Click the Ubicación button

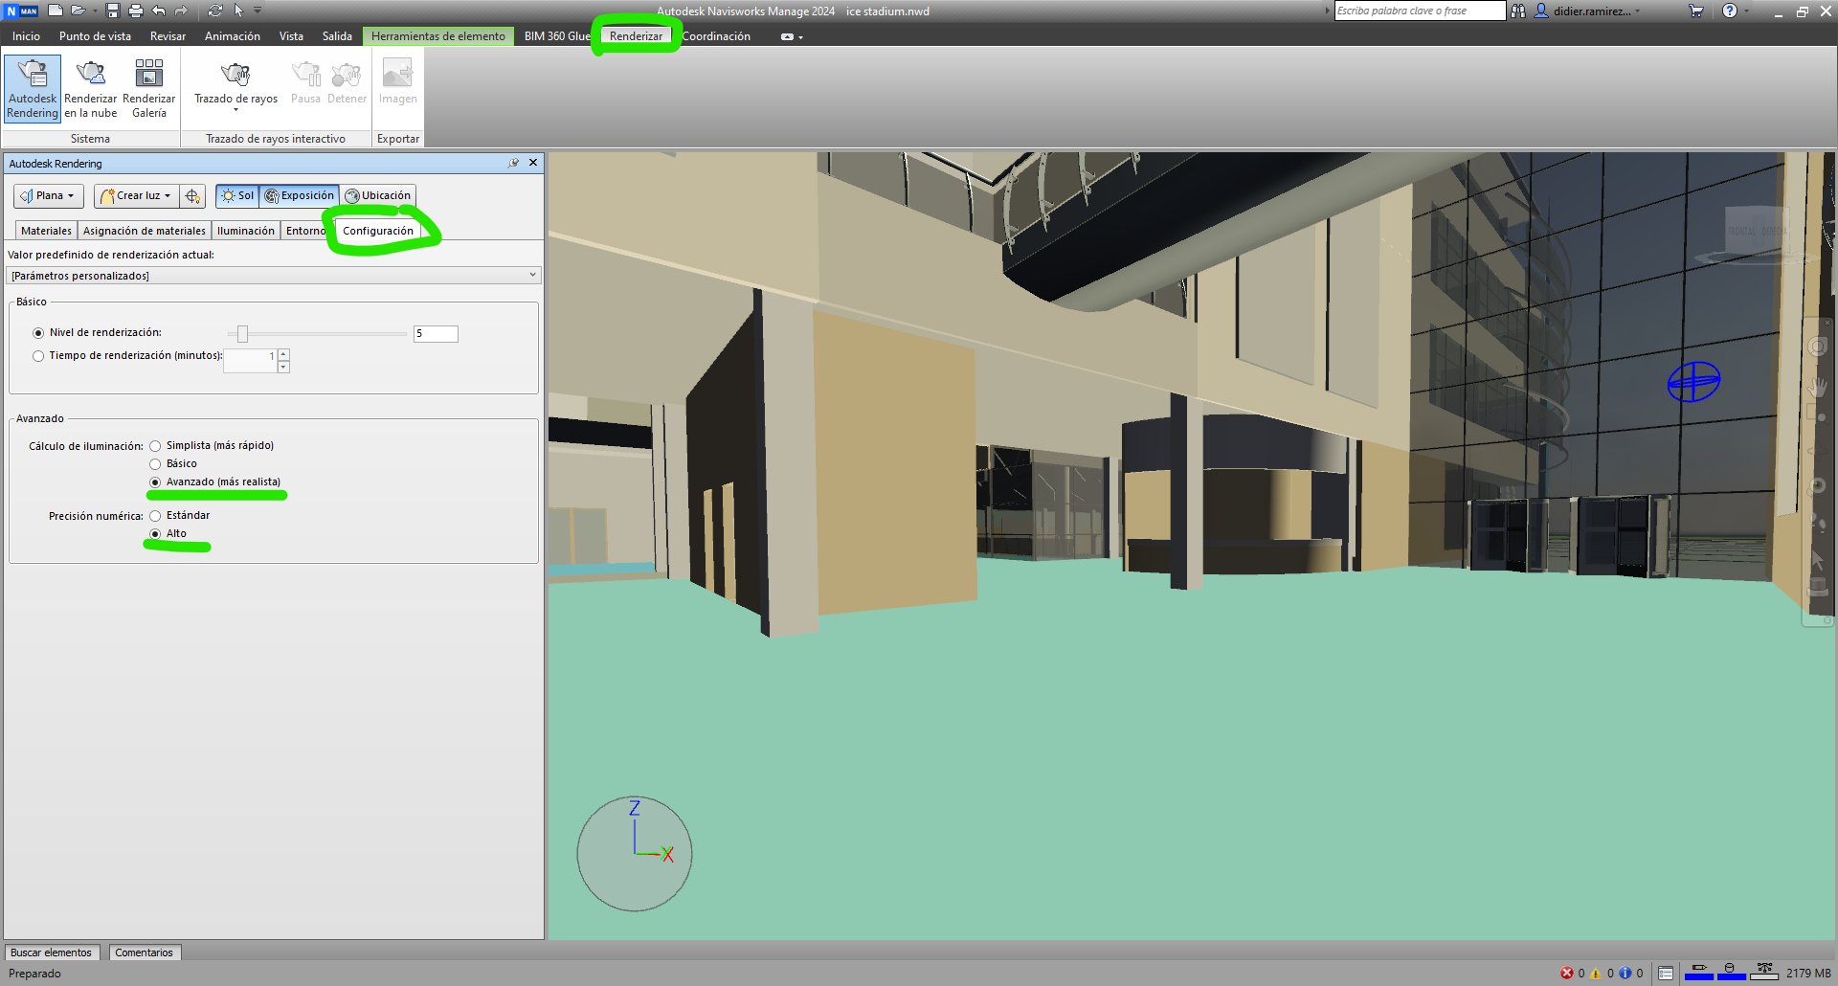[378, 195]
